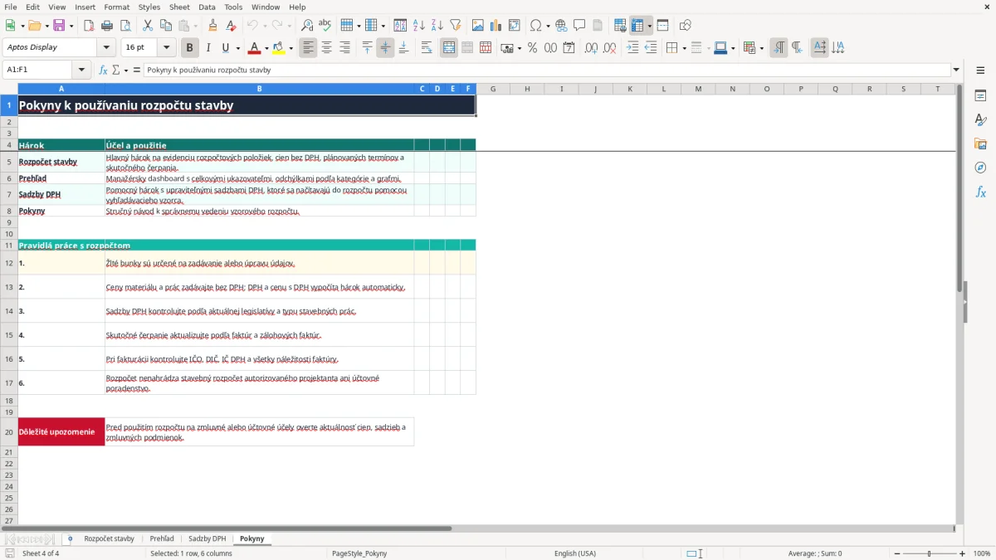The image size is (996, 560).
Task: Toggle Underline formatting
Action: point(225,48)
